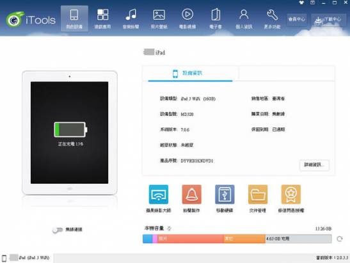Viewport: 350px width, 263px height.
Task: Open the photos picture-frame icon in toolbar
Action: click(159, 19)
